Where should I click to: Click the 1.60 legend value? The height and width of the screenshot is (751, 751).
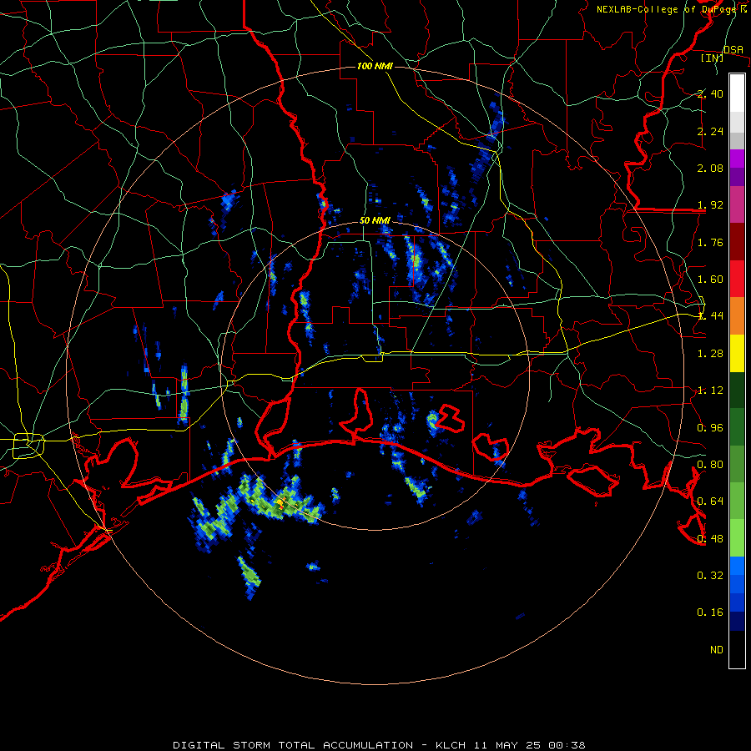tap(710, 280)
